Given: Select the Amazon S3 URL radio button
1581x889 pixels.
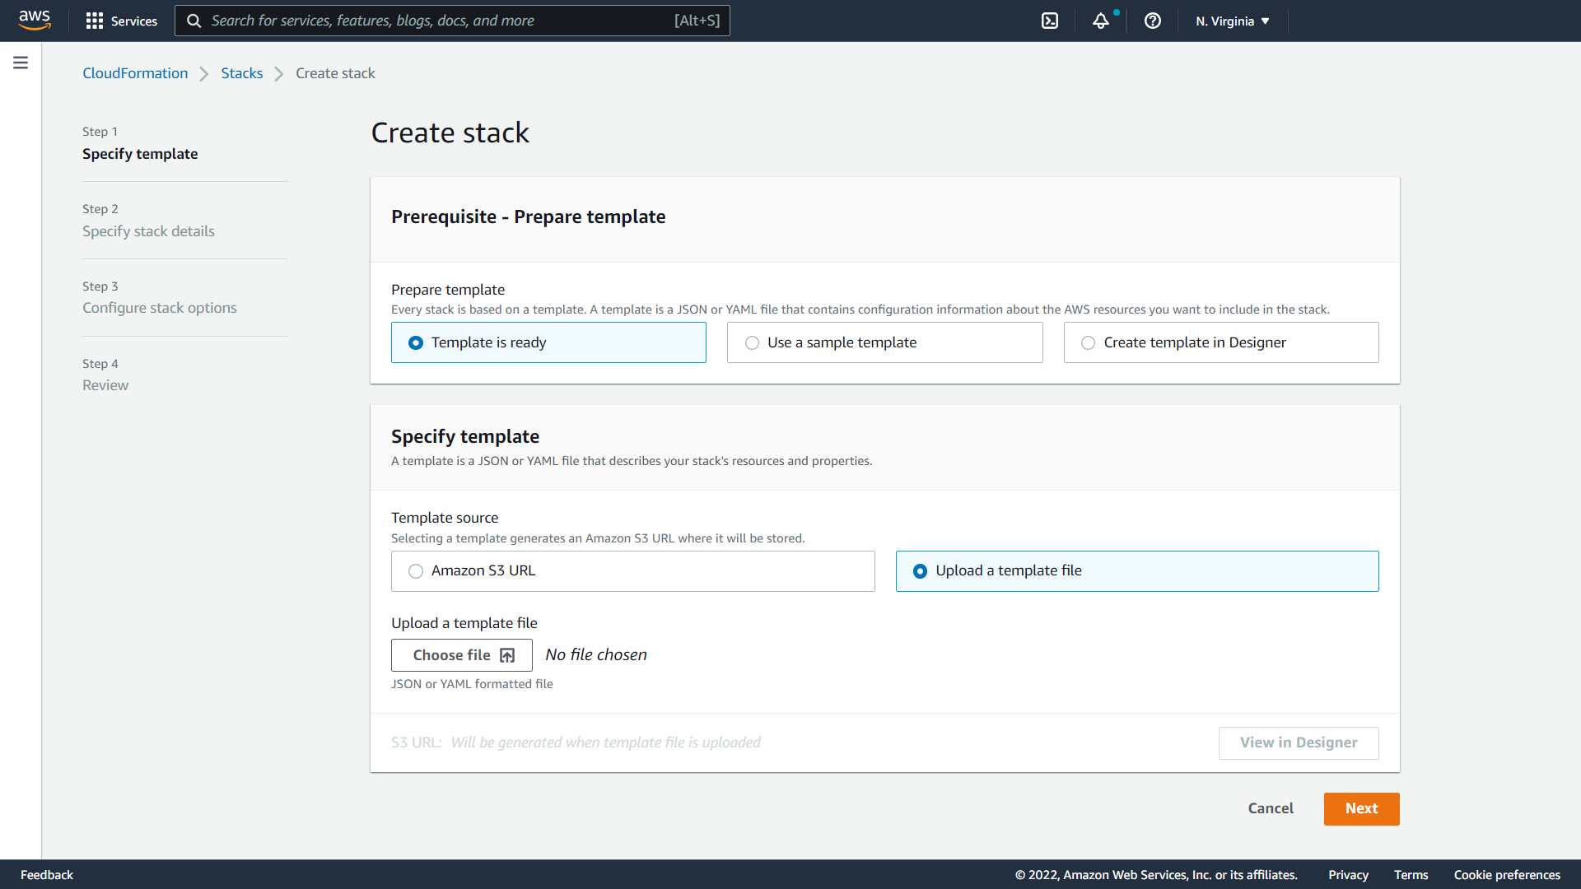Looking at the screenshot, I should [x=415, y=570].
